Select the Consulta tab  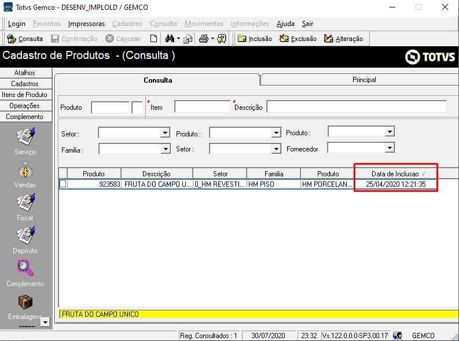point(158,80)
